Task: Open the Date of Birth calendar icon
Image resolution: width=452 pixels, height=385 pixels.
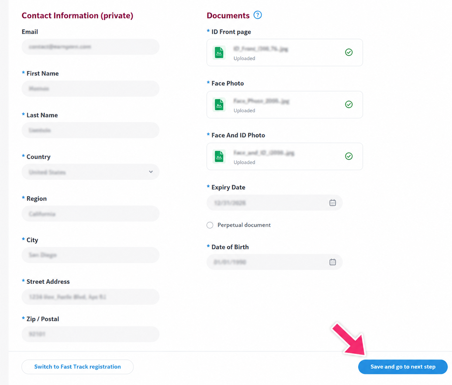Action: coord(333,262)
